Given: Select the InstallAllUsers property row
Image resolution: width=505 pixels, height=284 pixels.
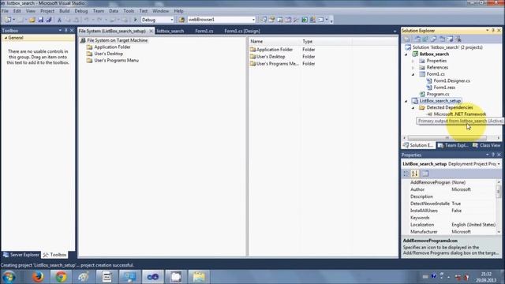Looking at the screenshot, I should pyautogui.click(x=449, y=211).
